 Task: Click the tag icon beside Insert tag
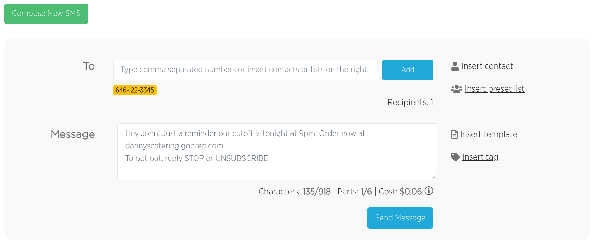click(455, 157)
